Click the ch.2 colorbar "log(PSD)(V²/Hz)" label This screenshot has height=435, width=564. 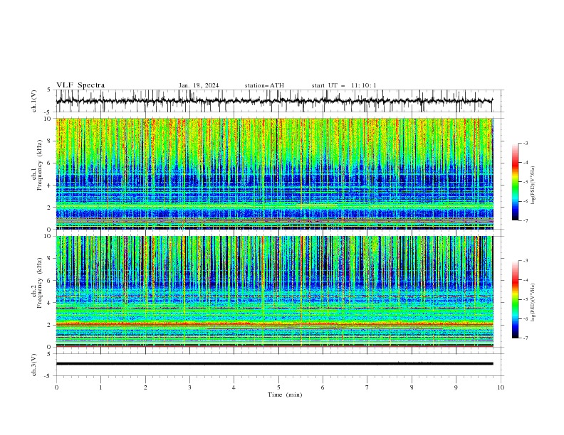tap(533, 303)
